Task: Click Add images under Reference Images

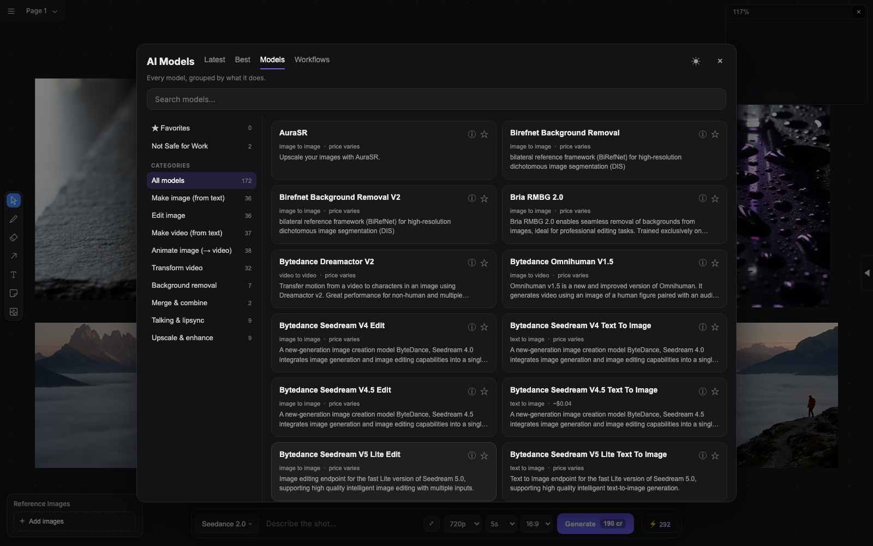Action: tap(74, 521)
